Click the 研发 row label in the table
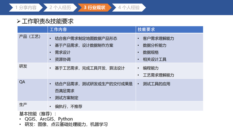Image resolution: width=233 pixels, height=131 pixels. click(23, 66)
